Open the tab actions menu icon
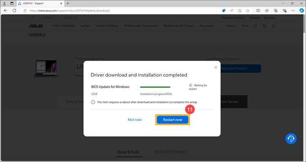Screen dimensions: 306x162 point(12,3)
